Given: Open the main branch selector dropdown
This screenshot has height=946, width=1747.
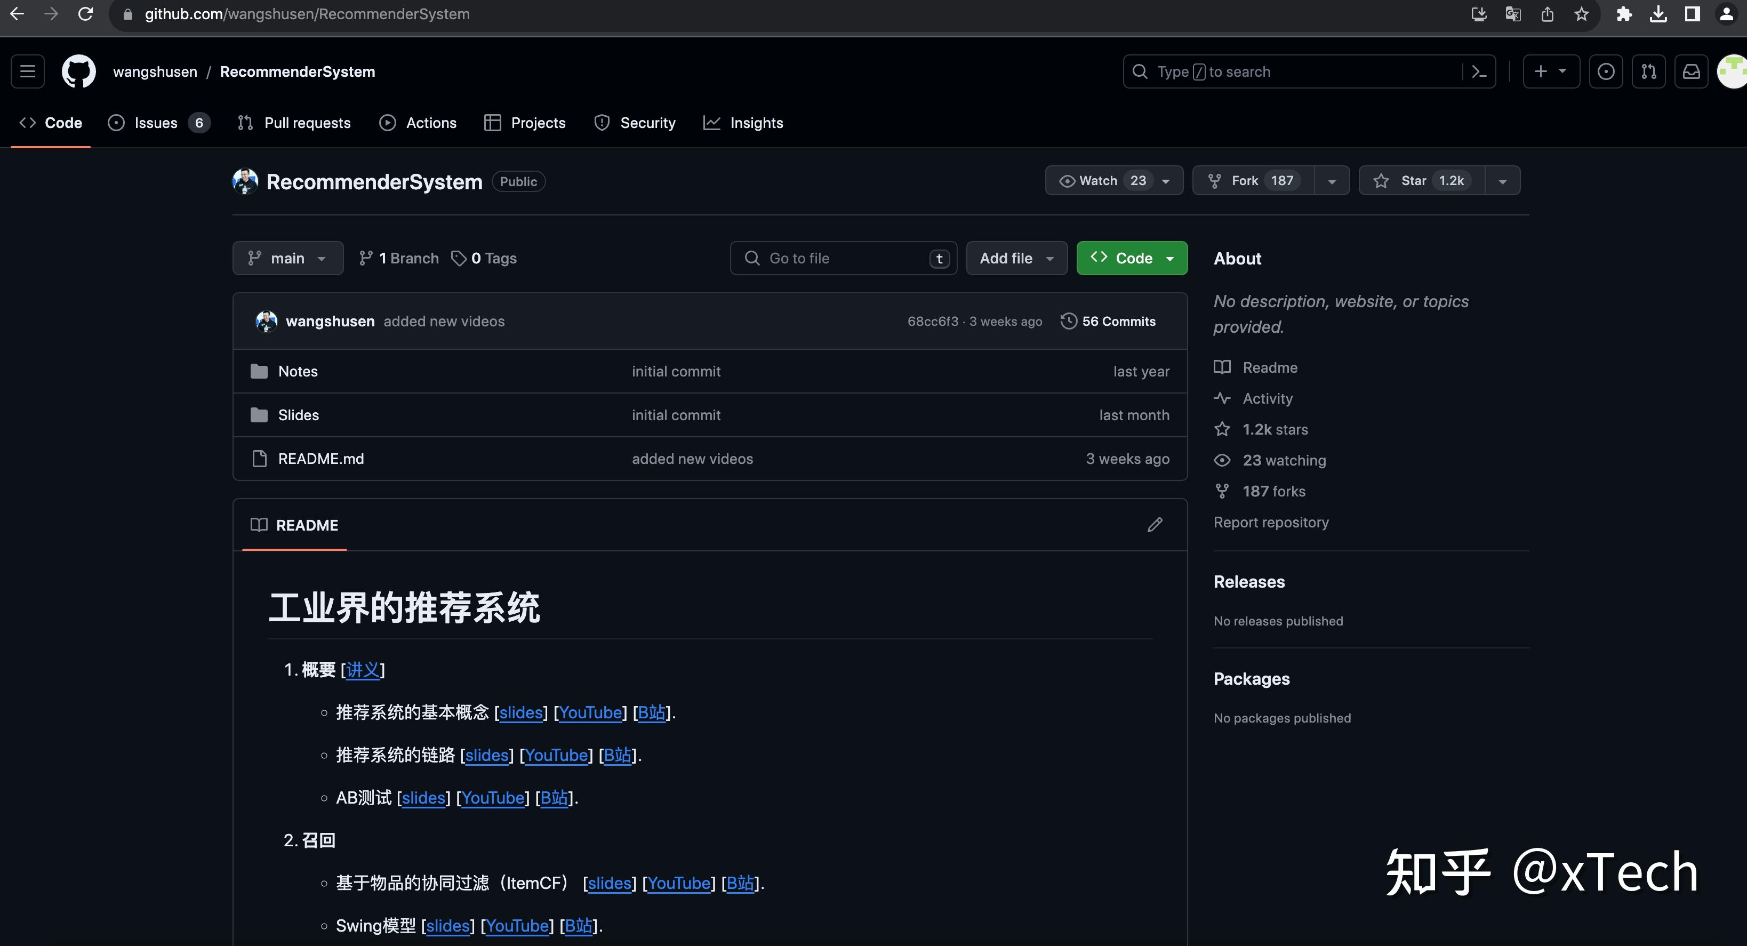Looking at the screenshot, I should pos(287,258).
